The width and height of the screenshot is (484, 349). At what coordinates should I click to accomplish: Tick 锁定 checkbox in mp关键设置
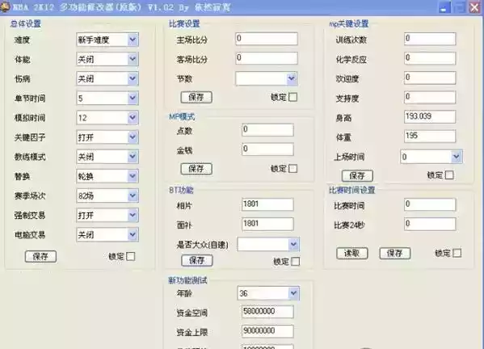449,175
